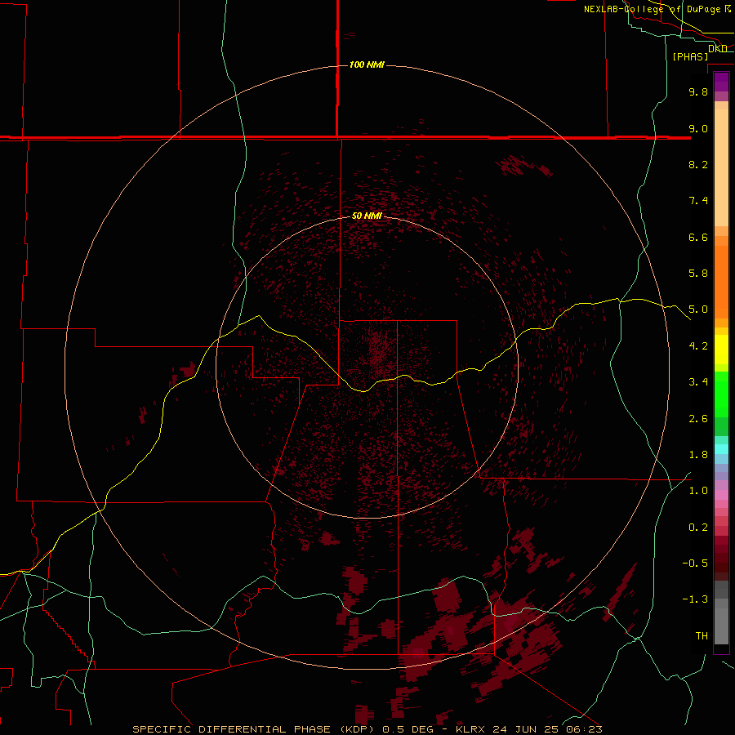Click the 9.0 value on the color scale
Screen dimensions: 735x735
pyautogui.click(x=698, y=128)
